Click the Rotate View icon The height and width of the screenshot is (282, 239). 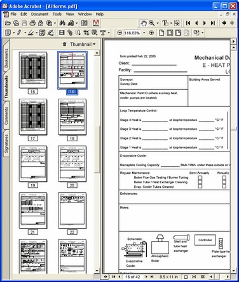(x=196, y=32)
